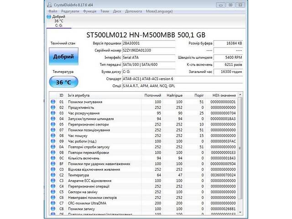
Task: Minimize the CrystalDiskInfo window
Action: [x=221, y=5]
